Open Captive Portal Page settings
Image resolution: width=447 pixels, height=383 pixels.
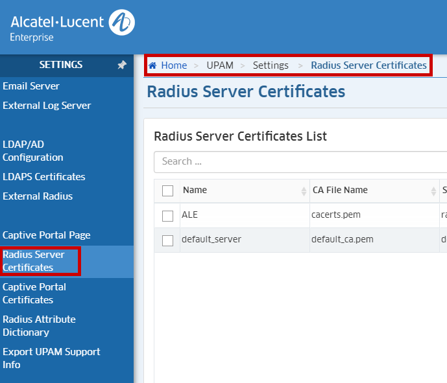tap(47, 235)
